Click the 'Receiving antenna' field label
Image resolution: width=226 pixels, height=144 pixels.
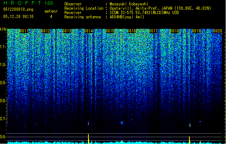(x=83, y=17)
